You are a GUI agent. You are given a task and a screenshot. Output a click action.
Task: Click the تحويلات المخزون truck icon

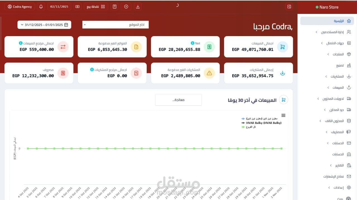coord(349,99)
